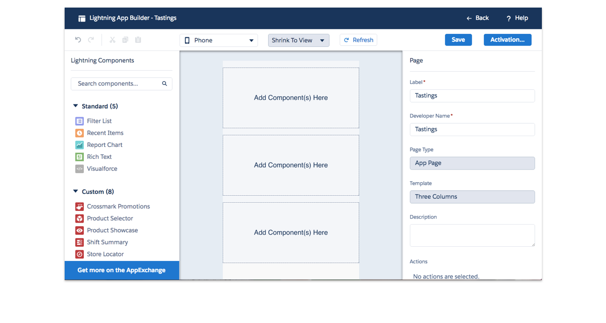Click the redo arrow icon
606x323 pixels.
tap(91, 40)
